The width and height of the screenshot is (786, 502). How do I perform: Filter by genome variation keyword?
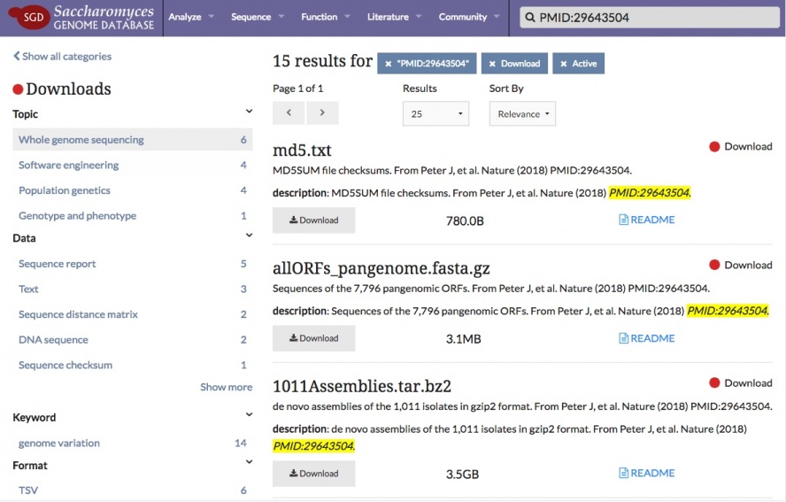(x=133, y=444)
